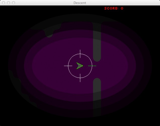
Task: Click the Descent window title
Action: (x=80, y=3)
